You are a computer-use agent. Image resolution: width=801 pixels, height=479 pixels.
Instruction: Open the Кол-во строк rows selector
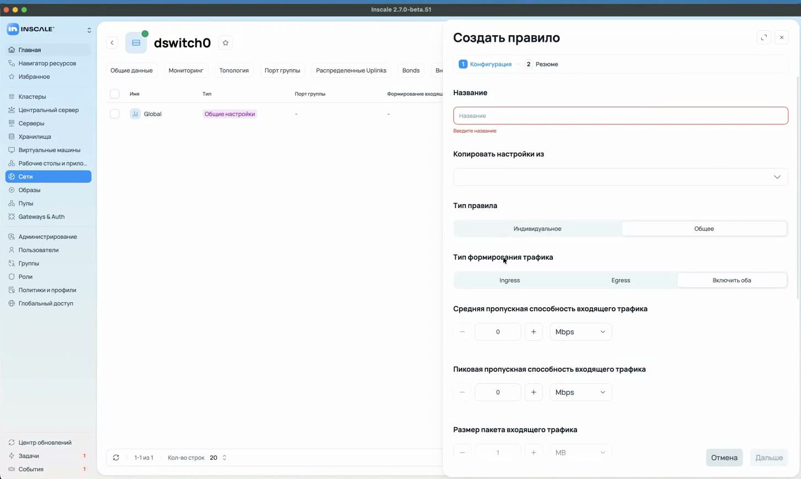(218, 458)
